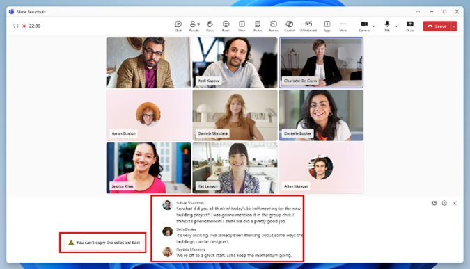Click the warning icon in copy notice

point(71,242)
